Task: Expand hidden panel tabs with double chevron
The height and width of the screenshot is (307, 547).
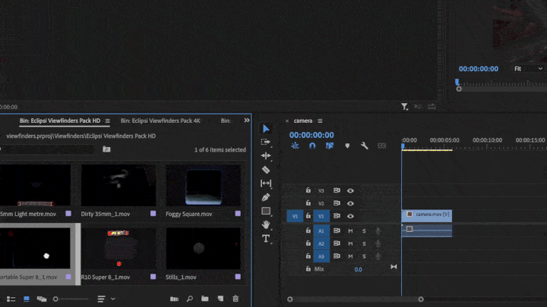Action: click(246, 121)
